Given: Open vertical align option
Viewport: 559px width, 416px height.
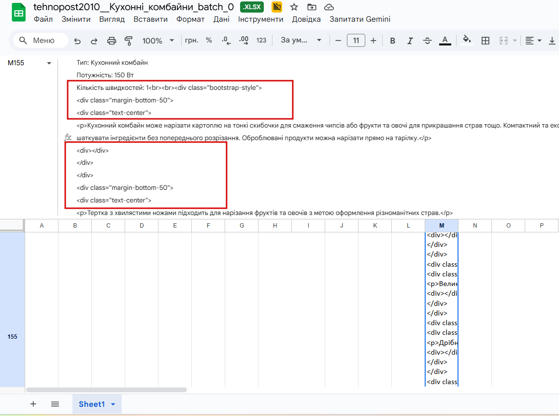Looking at the screenshot, I should point(552,41).
